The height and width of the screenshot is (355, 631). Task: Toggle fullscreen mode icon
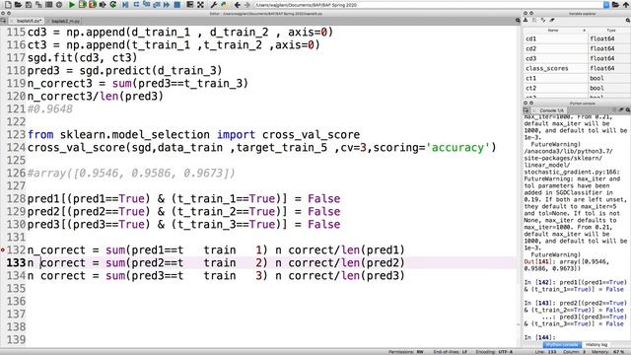tap(200, 5)
